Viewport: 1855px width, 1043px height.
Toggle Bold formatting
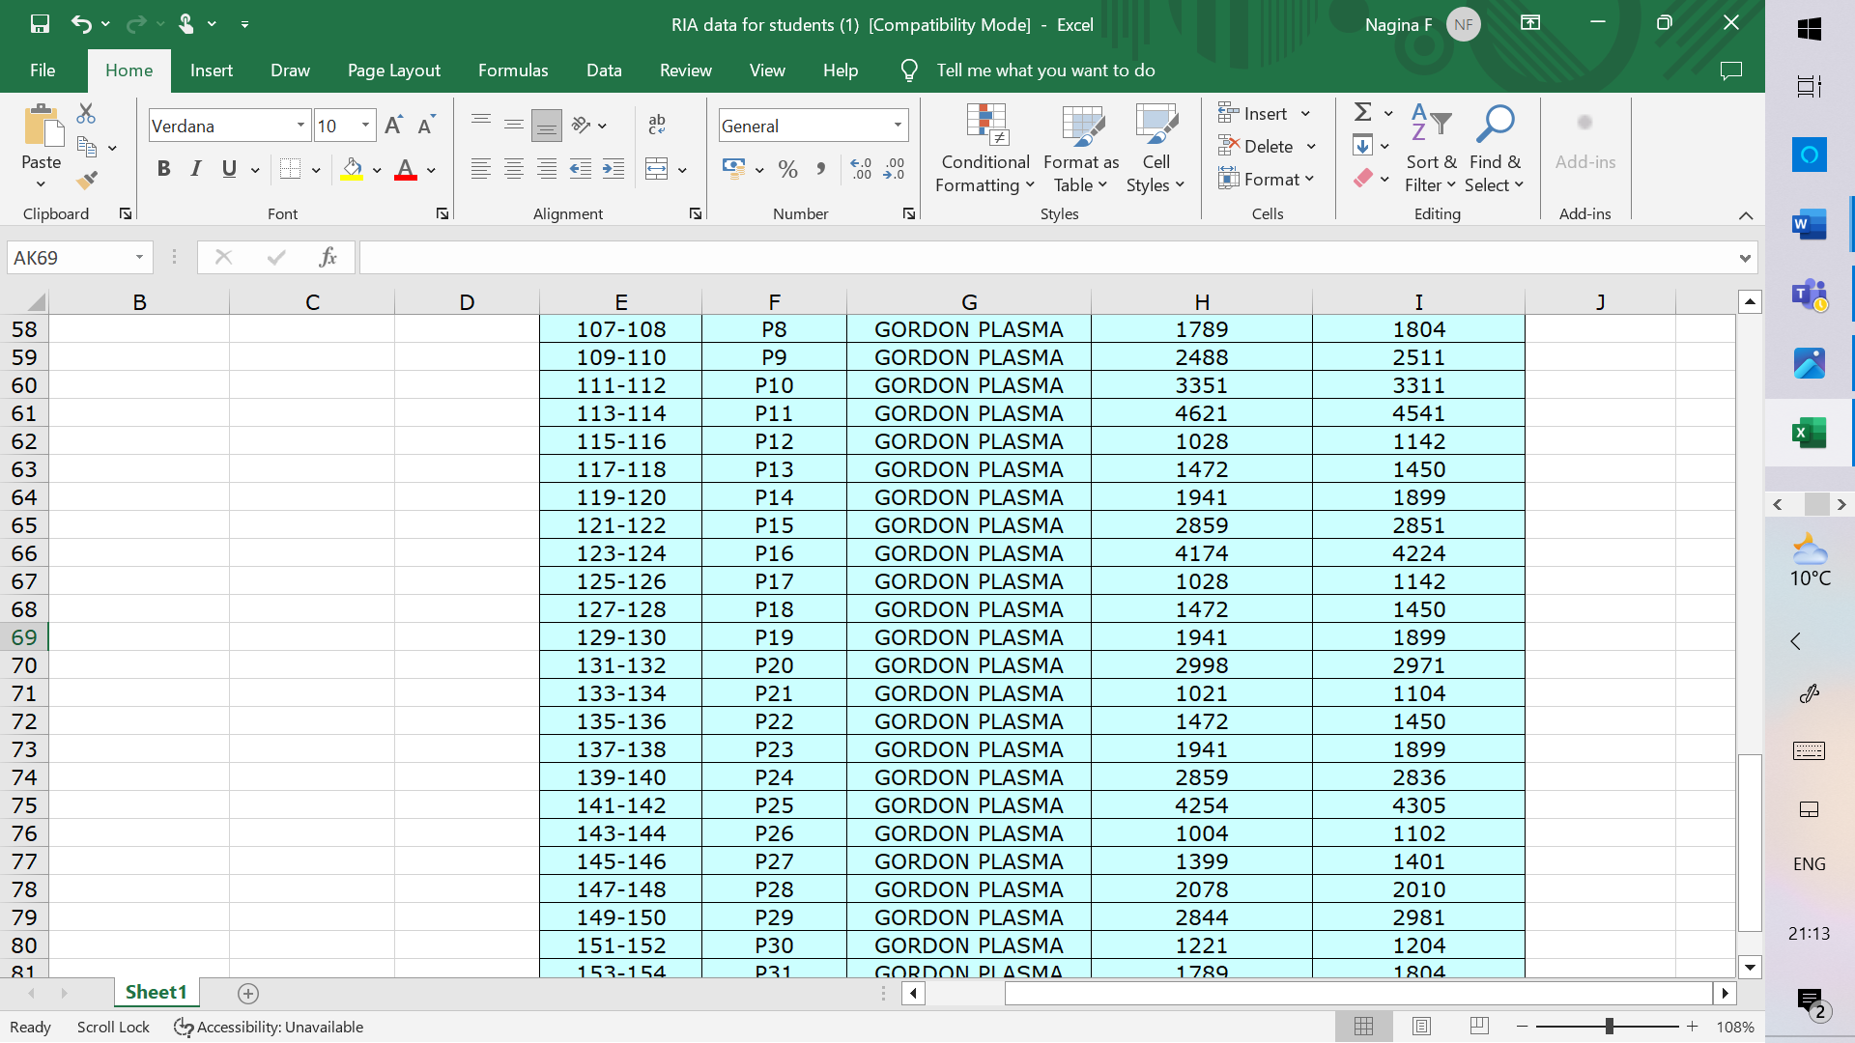tap(163, 169)
